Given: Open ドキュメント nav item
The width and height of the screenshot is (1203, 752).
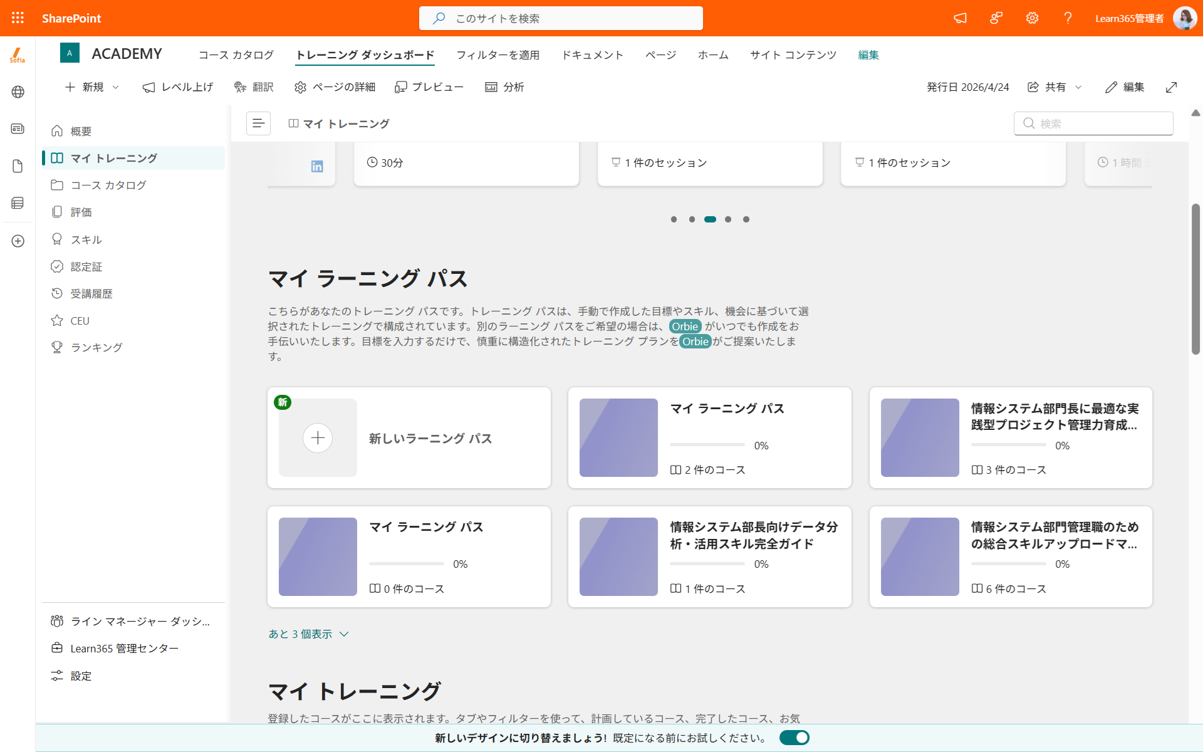Looking at the screenshot, I should 593,55.
